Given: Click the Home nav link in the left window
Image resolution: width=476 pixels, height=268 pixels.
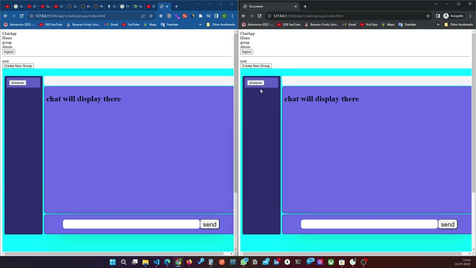Looking at the screenshot, I should (x=7, y=38).
